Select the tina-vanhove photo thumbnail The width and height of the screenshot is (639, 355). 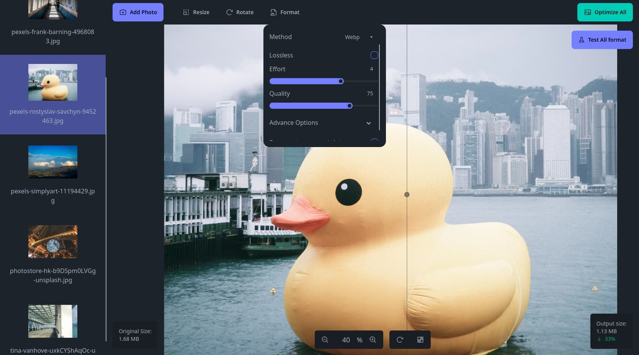coord(53,321)
